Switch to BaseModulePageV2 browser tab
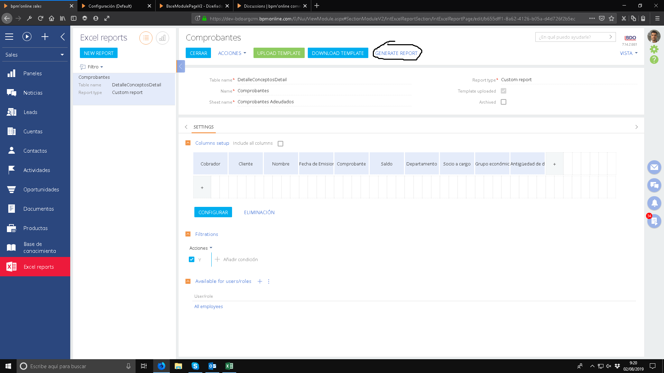The height and width of the screenshot is (373, 664). pyautogui.click(x=194, y=6)
